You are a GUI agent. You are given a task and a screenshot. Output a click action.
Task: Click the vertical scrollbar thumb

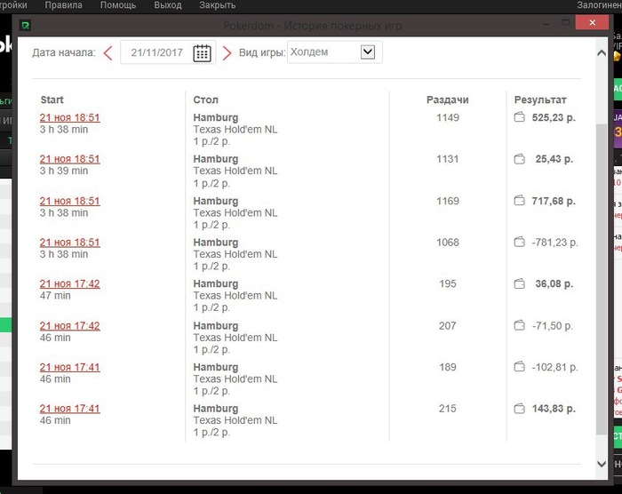point(602,279)
